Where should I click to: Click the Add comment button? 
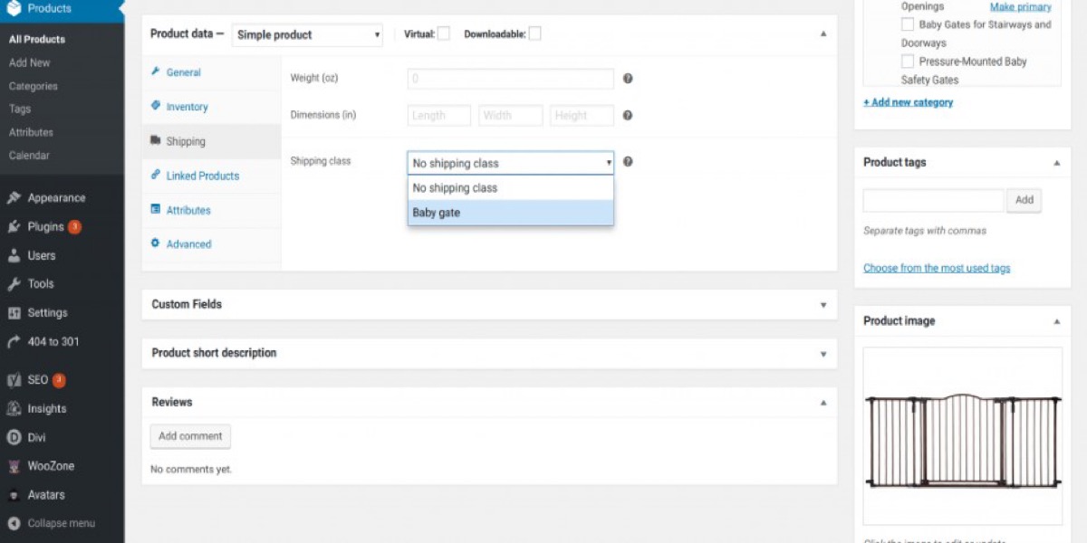[x=190, y=436]
